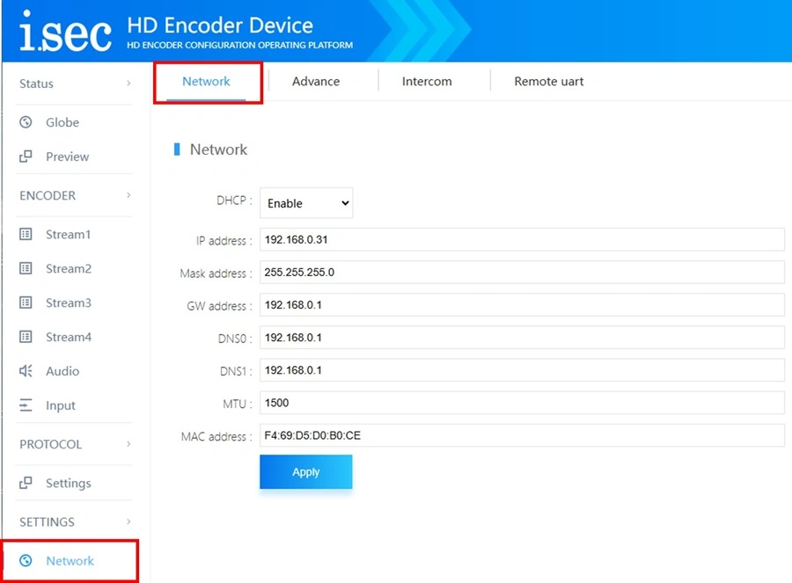Collapse the ENCODER section chevron
Viewport: 792px width, 583px height.
click(x=128, y=195)
